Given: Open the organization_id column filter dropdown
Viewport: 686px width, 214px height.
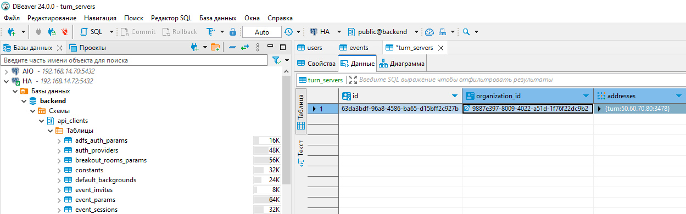Looking at the screenshot, I should (586, 95).
